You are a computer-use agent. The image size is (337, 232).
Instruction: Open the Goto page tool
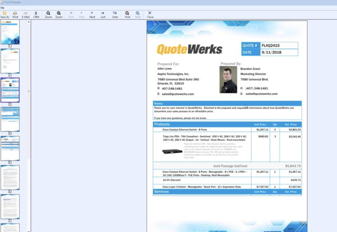tap(115, 15)
